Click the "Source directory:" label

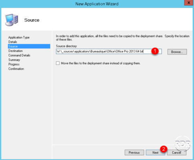pos(67,46)
